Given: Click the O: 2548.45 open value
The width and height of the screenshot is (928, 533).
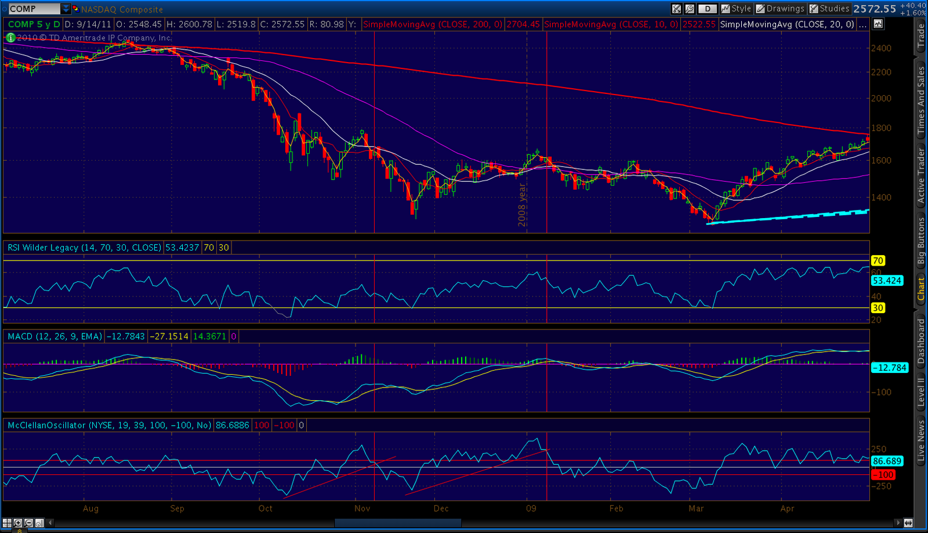Looking at the screenshot, I should click(139, 24).
